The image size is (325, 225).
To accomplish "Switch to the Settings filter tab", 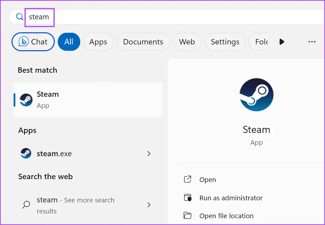I will pos(225,42).
